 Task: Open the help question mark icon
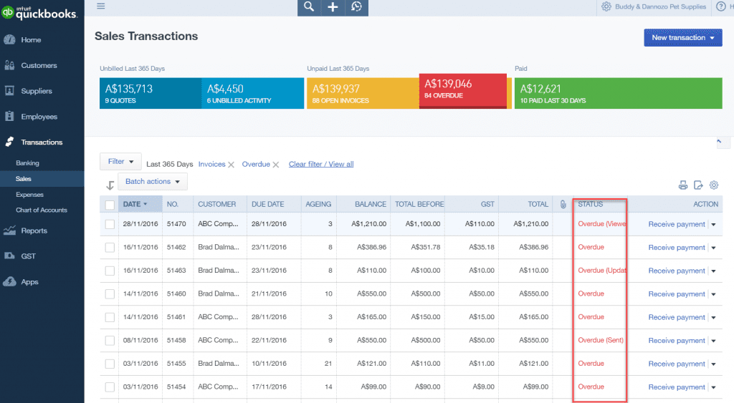tap(721, 6)
